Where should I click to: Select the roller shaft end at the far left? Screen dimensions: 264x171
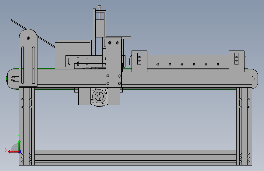click(x=13, y=79)
